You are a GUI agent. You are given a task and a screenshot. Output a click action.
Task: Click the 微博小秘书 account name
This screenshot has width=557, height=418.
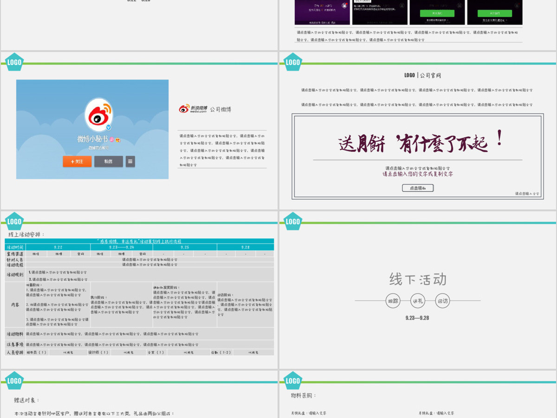point(92,139)
